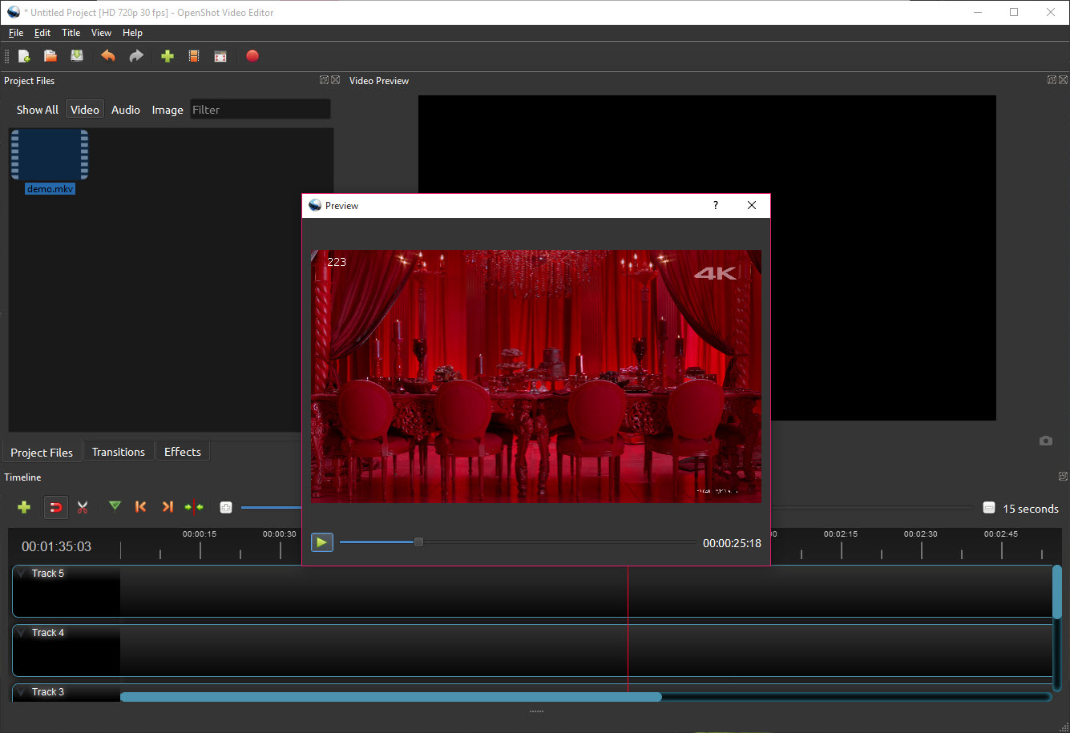
Task: Switch to the Transitions tab
Action: [x=119, y=452]
